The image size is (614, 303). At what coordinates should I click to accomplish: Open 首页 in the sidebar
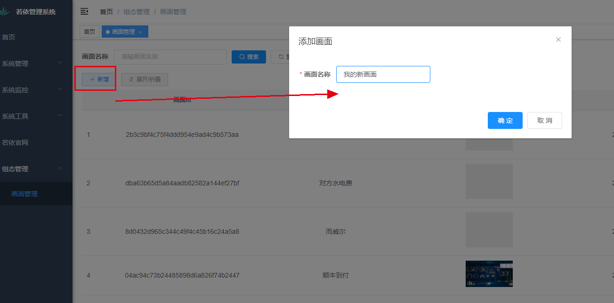click(x=8, y=37)
